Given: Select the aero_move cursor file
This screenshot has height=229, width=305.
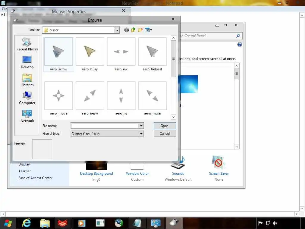Looking at the screenshot, I should coord(59,98).
